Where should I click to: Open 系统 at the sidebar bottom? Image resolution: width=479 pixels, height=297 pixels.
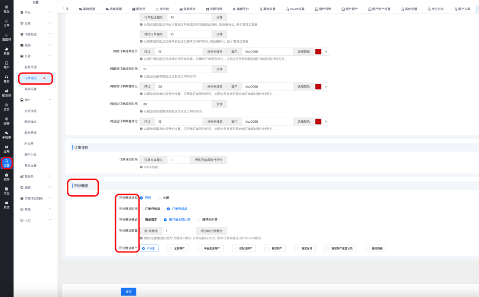click(x=7, y=204)
